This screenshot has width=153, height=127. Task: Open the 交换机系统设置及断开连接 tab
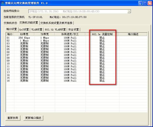pos(56,23)
